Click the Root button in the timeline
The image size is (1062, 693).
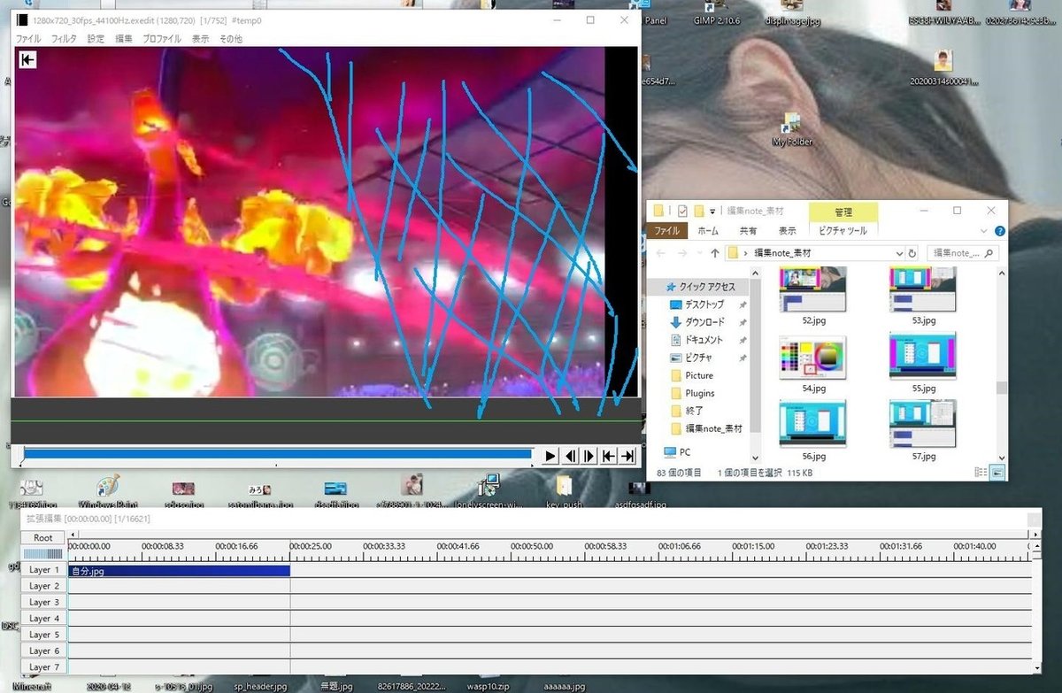click(43, 537)
